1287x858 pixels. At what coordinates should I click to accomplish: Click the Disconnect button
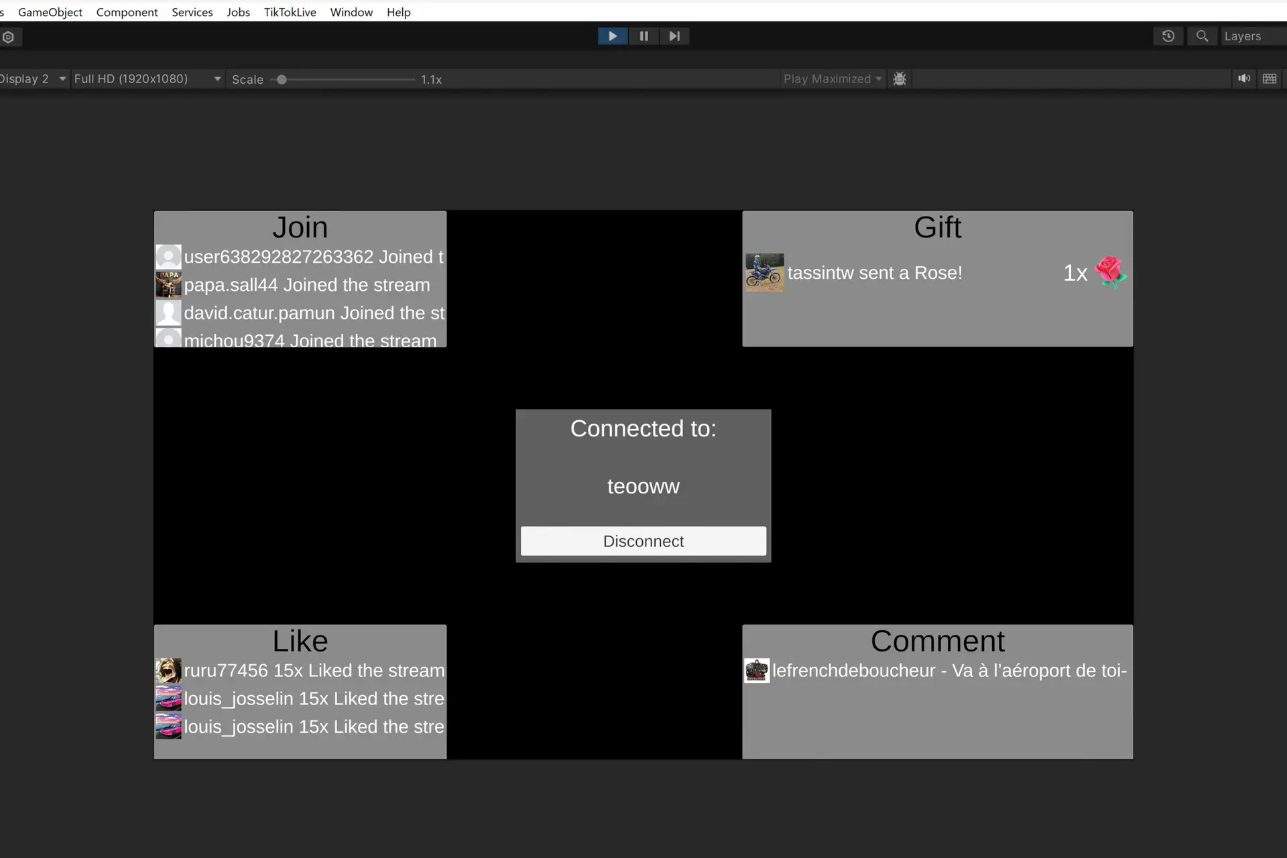click(643, 541)
